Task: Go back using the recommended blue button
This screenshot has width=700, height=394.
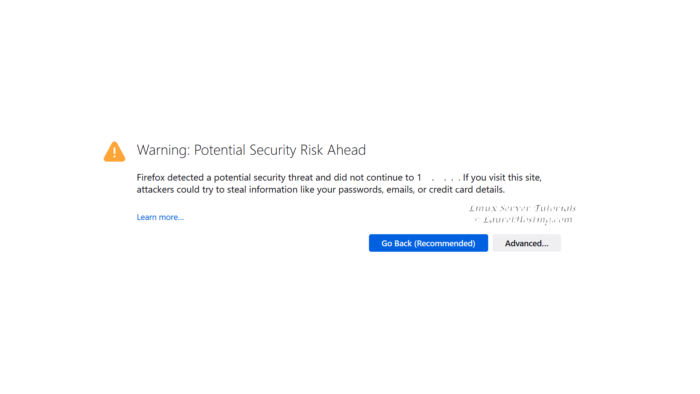Action: click(428, 243)
